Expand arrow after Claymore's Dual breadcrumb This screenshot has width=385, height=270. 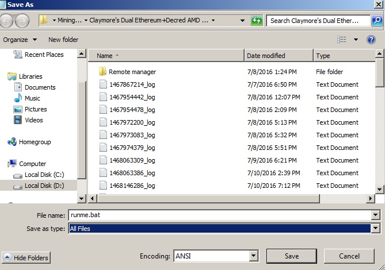(x=213, y=21)
